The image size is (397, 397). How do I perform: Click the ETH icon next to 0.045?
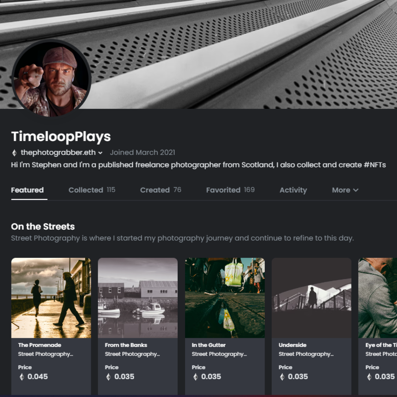[x=22, y=377]
